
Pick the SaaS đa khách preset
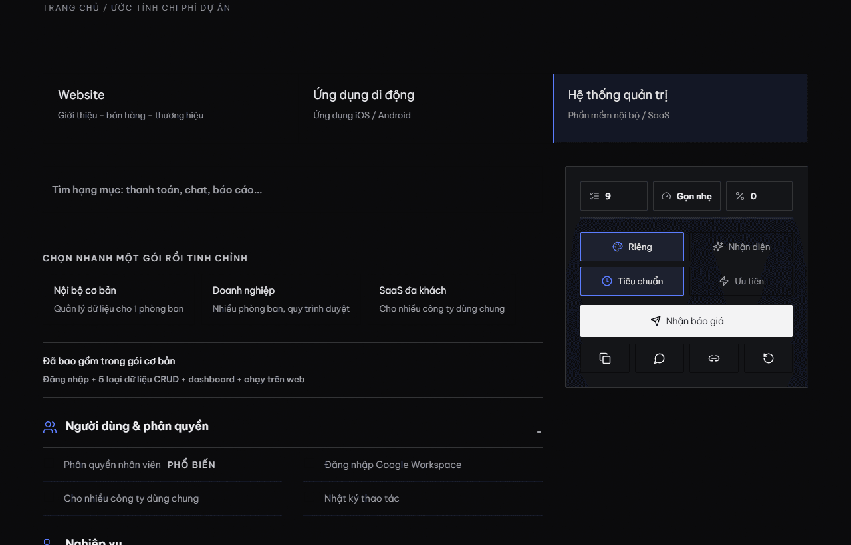tap(442, 299)
